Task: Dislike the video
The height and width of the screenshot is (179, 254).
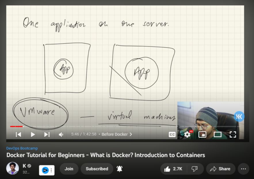Action: 194,169
